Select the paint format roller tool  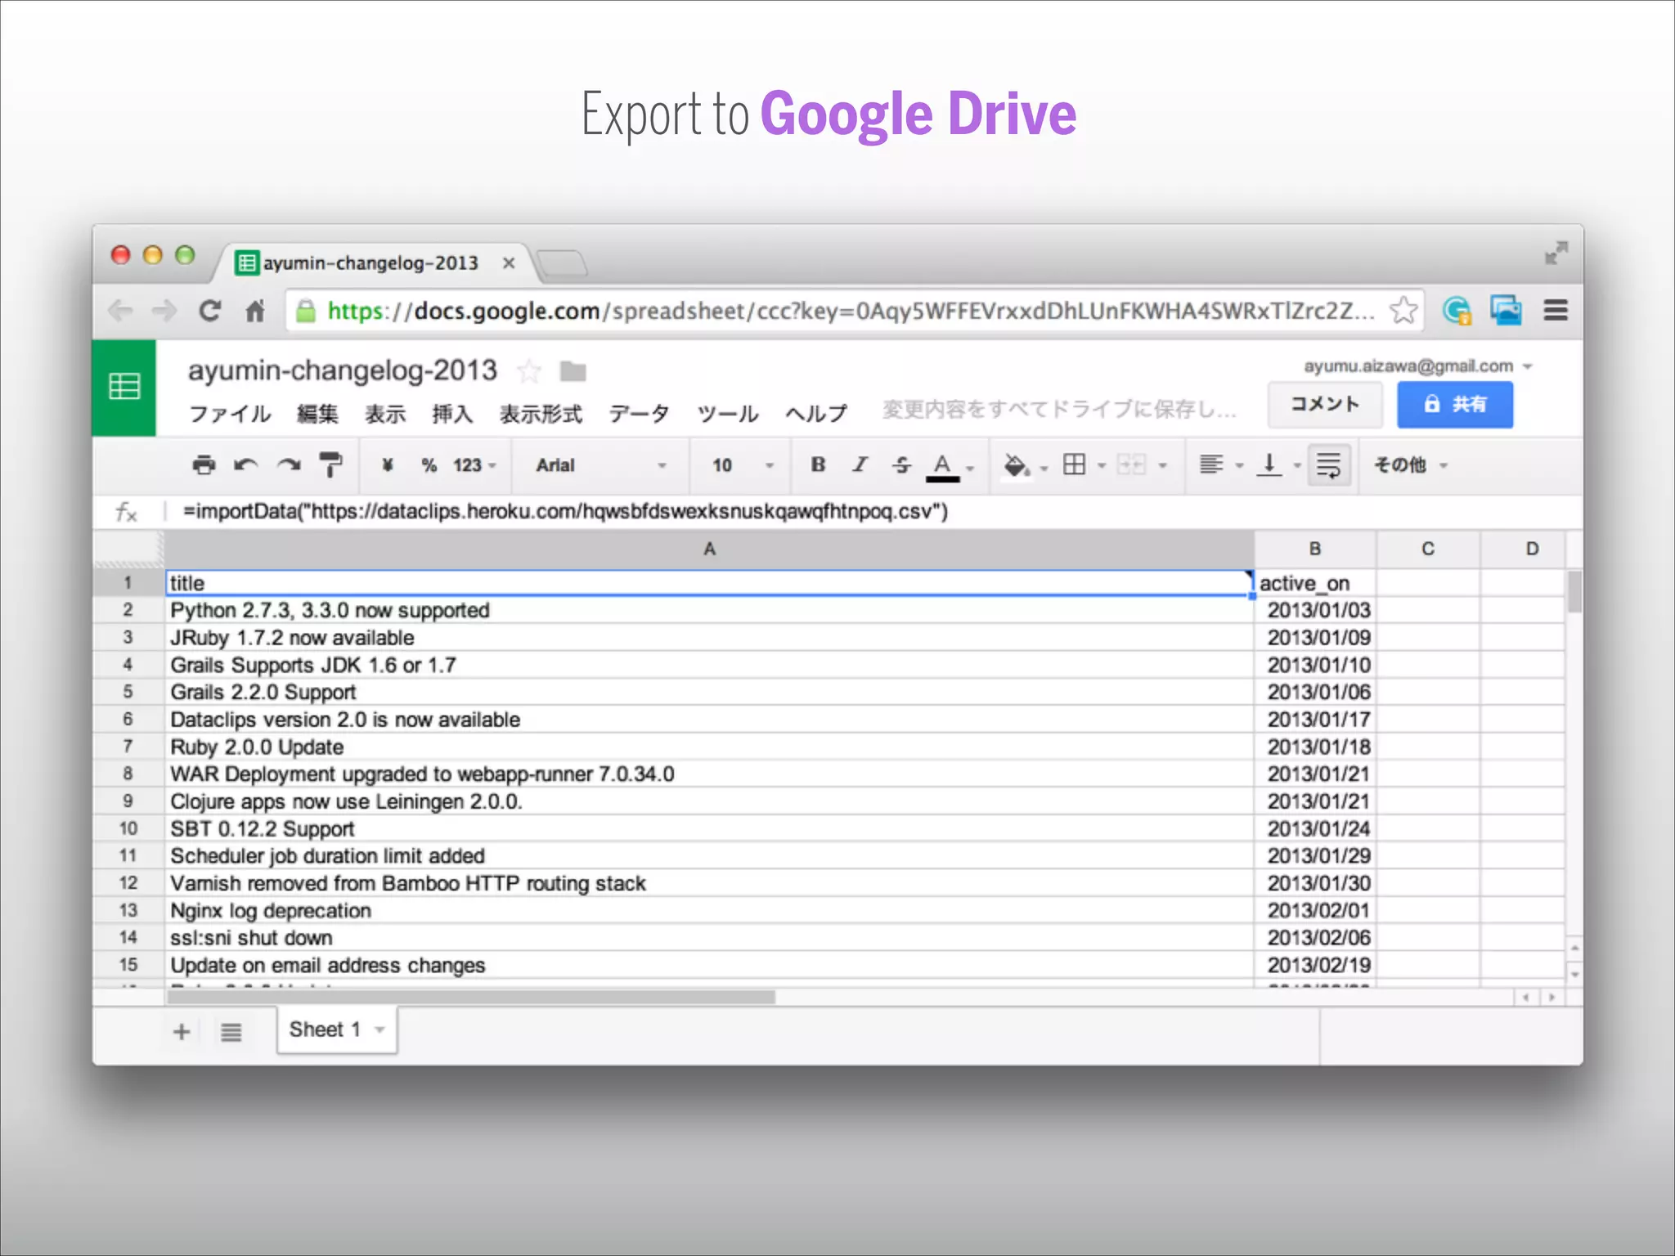(331, 465)
